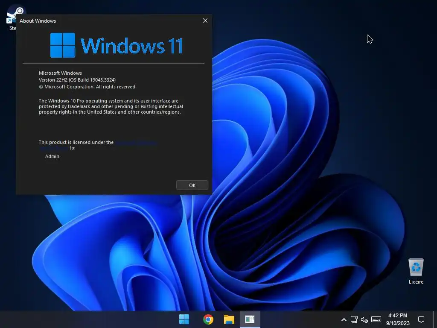
Task: Click the Microsoft Windows label
Action: (60, 73)
